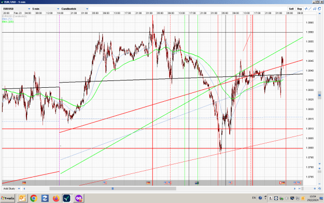Screen dimensions: 324x203
Task: Click the price axis scroll down arrow
Action: pos(319,164)
